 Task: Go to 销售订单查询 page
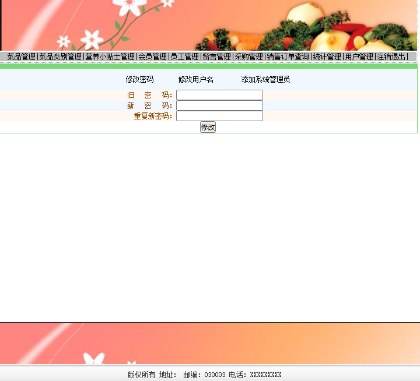click(288, 57)
